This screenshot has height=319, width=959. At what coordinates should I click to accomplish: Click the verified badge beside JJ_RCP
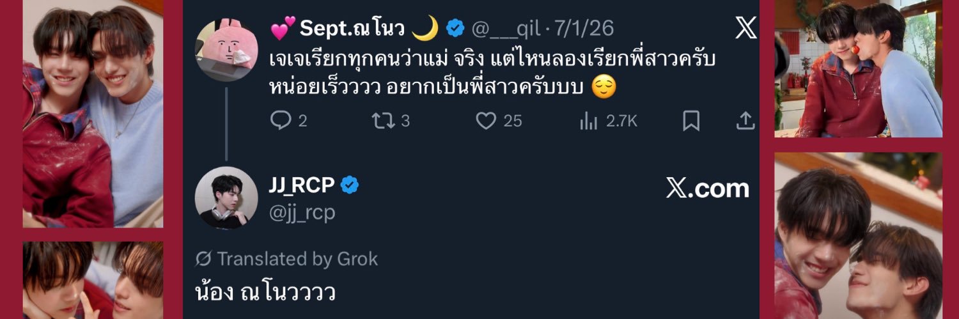pyautogui.click(x=350, y=185)
